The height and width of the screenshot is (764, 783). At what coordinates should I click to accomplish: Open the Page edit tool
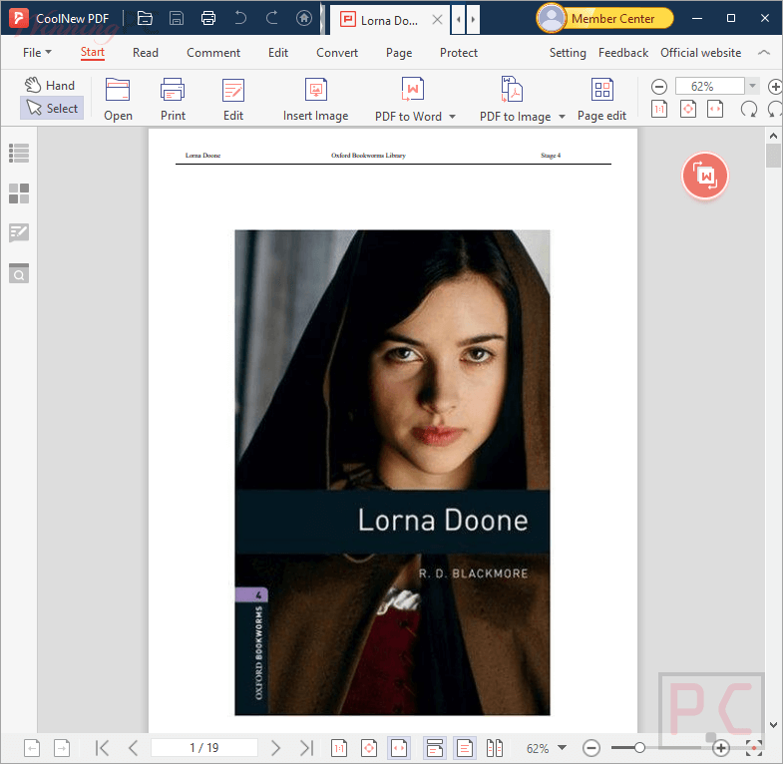pyautogui.click(x=601, y=100)
